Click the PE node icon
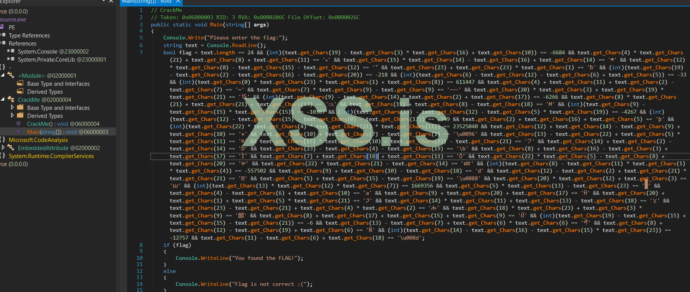Image resolution: width=690 pixels, height=292 pixels. [x=2, y=27]
